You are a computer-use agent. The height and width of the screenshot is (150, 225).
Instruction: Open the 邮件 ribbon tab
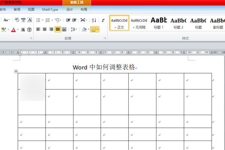click(x=3, y=9)
